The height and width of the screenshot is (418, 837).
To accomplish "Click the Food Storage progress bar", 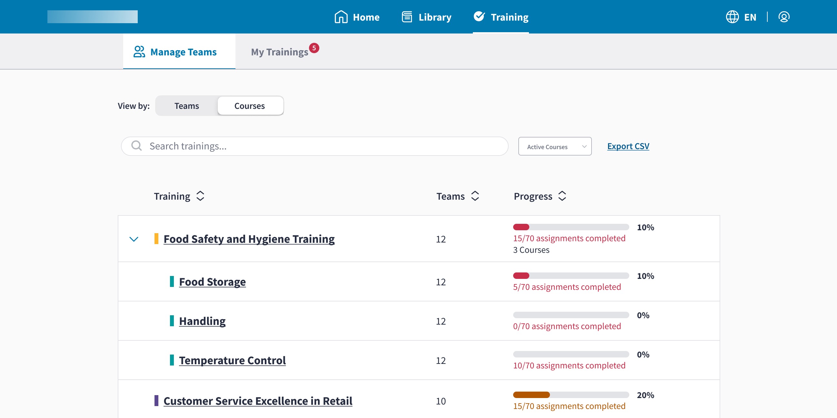I will 571,276.
